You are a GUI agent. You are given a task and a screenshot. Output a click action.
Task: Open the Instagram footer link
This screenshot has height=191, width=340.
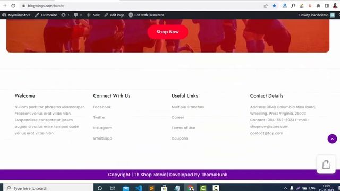click(x=103, y=128)
